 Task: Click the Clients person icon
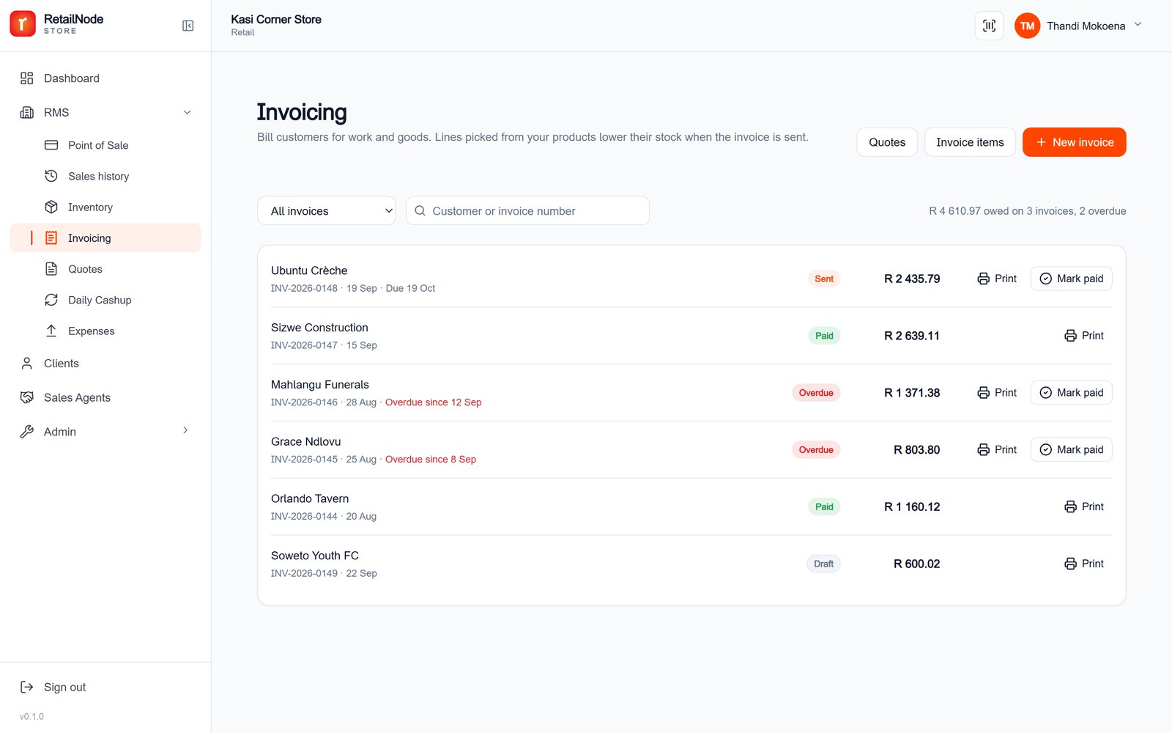click(27, 364)
